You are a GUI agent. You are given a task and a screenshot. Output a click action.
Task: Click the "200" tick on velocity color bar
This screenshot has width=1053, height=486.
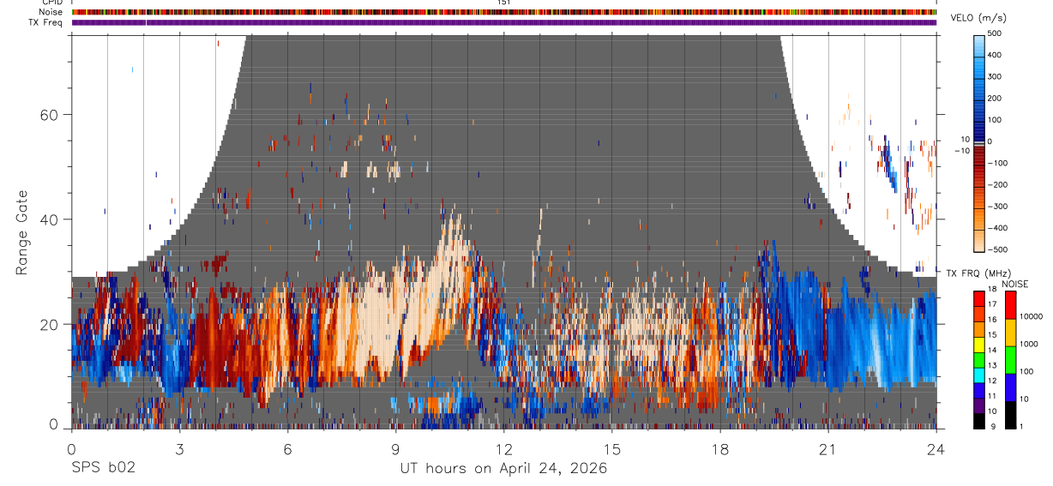tap(996, 99)
